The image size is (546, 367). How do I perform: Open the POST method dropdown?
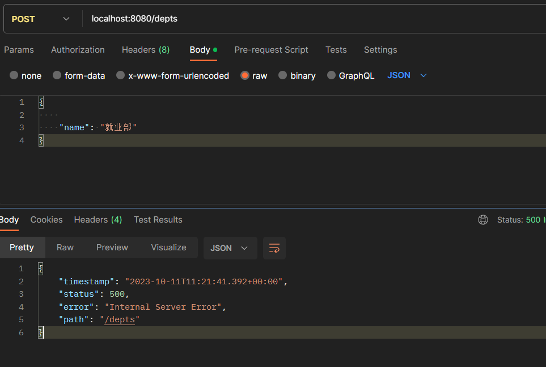point(40,19)
